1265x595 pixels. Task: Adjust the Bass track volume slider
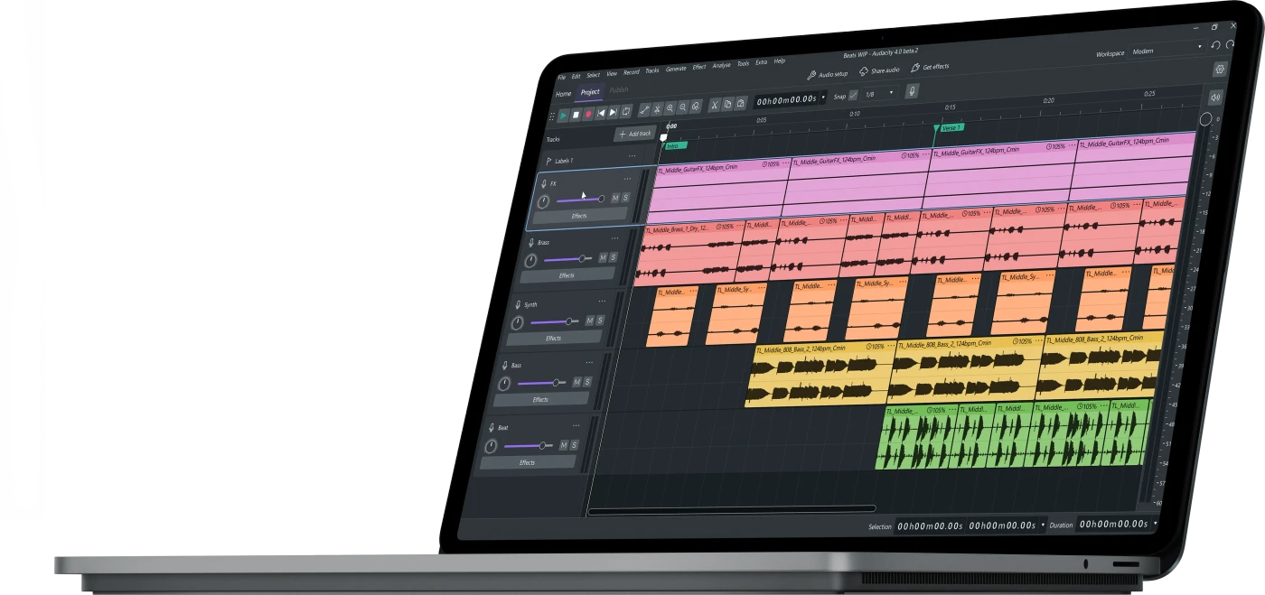[x=540, y=384]
